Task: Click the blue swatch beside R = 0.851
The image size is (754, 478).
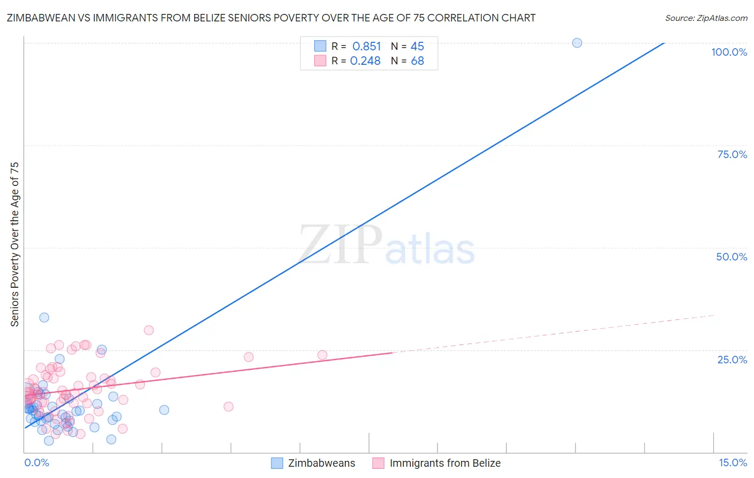Action: (x=320, y=46)
